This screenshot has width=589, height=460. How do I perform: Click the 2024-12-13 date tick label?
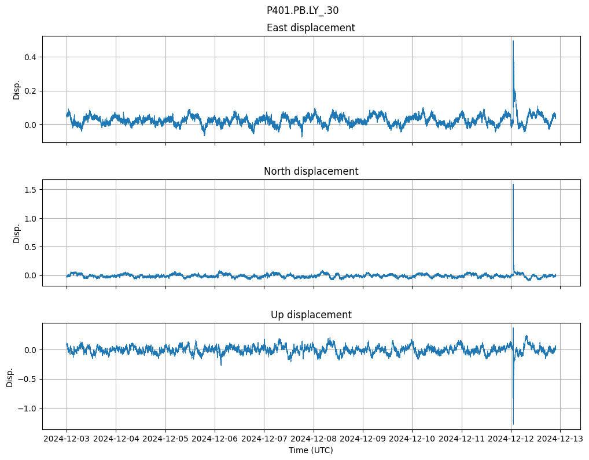click(x=560, y=439)
